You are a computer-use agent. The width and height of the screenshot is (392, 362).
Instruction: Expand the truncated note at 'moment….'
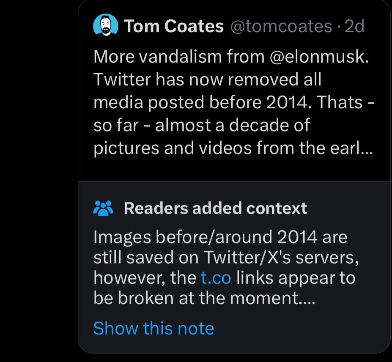(304, 299)
